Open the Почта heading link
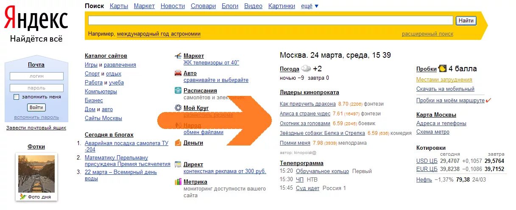This screenshot has width=516, height=210. (36, 64)
